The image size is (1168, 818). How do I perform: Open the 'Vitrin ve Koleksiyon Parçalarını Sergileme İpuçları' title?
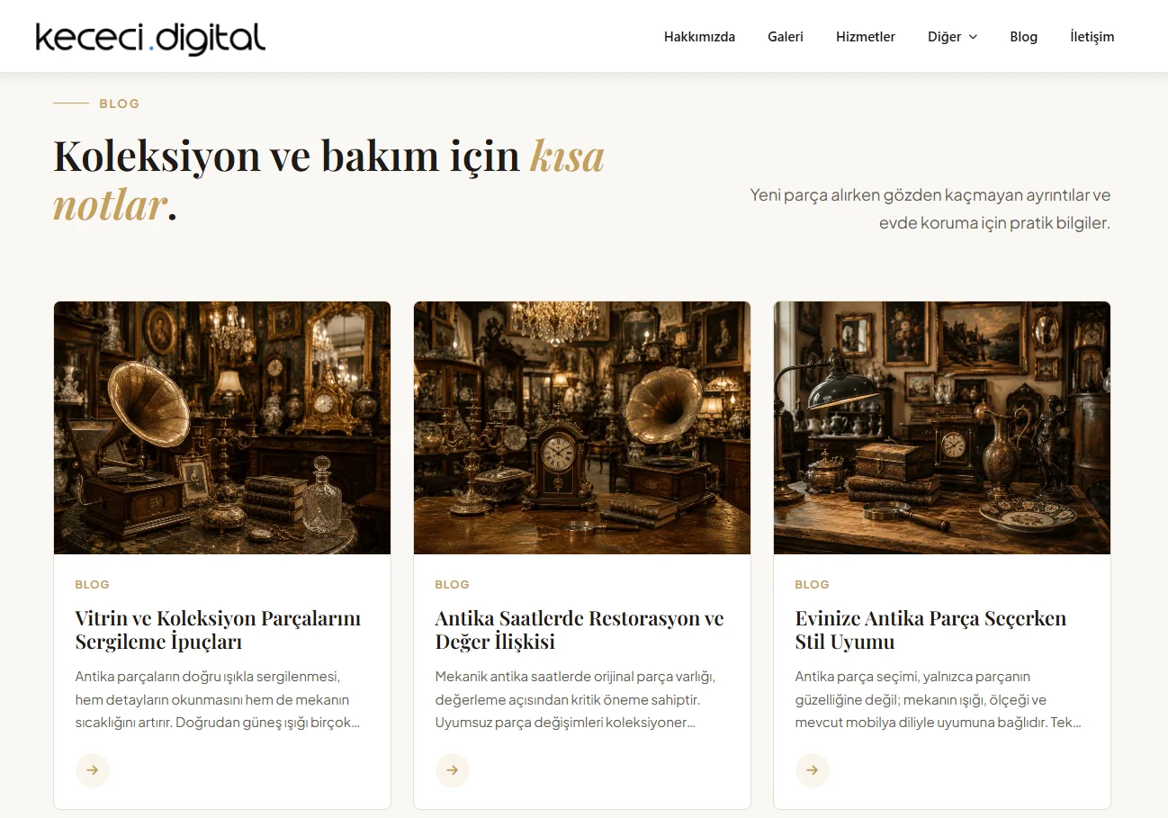(x=218, y=630)
